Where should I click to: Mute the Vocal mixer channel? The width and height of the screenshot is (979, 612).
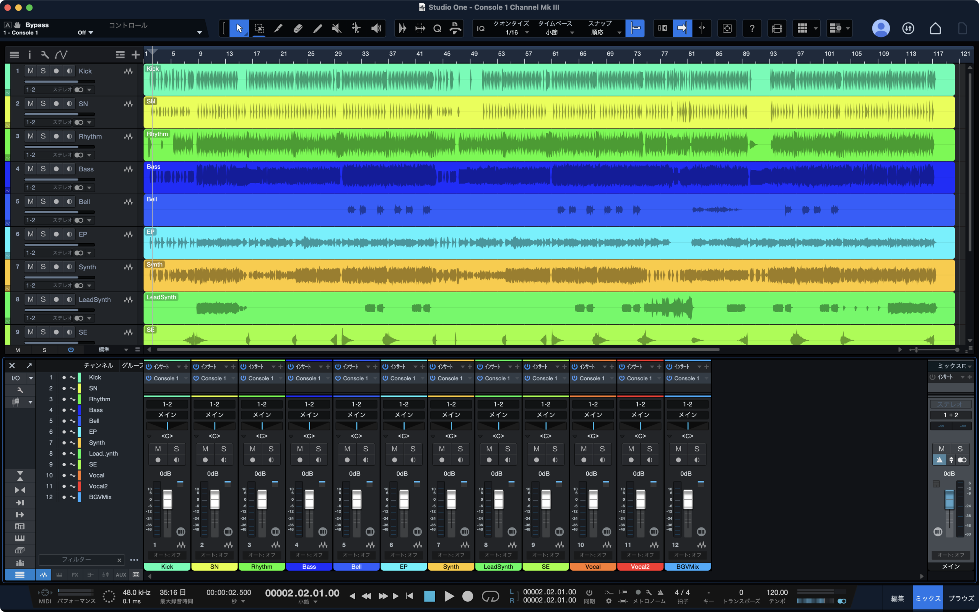point(583,448)
